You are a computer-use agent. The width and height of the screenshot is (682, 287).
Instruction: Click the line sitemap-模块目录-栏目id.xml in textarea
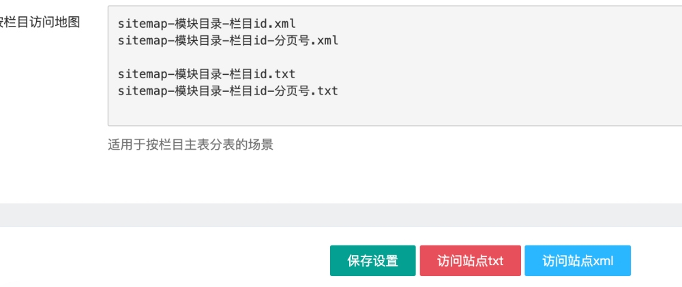click(207, 24)
